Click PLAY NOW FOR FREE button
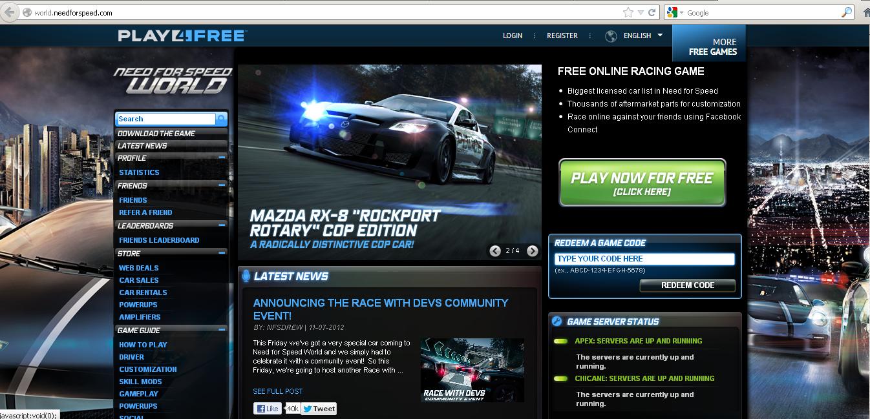 [642, 183]
